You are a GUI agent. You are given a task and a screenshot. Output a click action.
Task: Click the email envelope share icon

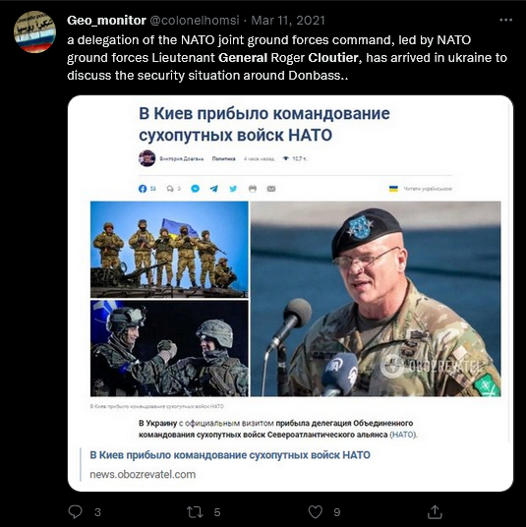click(271, 189)
